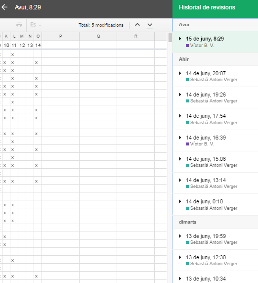This screenshot has width=258, height=283.
Task: Go to next modification with down chevron
Action: (150, 25)
